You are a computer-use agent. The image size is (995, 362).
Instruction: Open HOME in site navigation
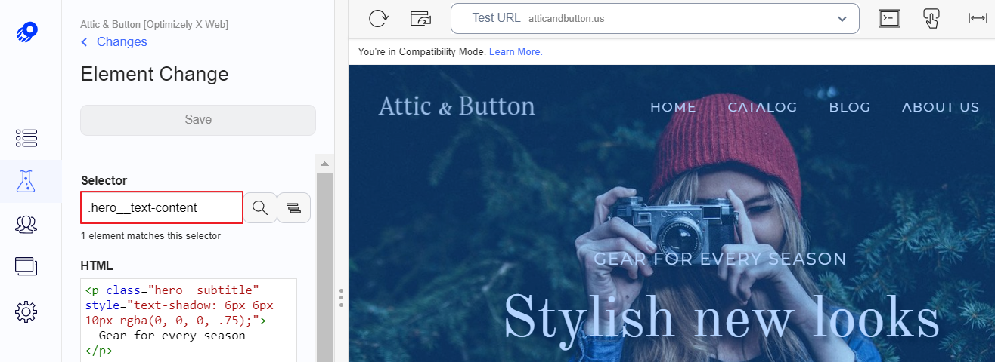673,107
